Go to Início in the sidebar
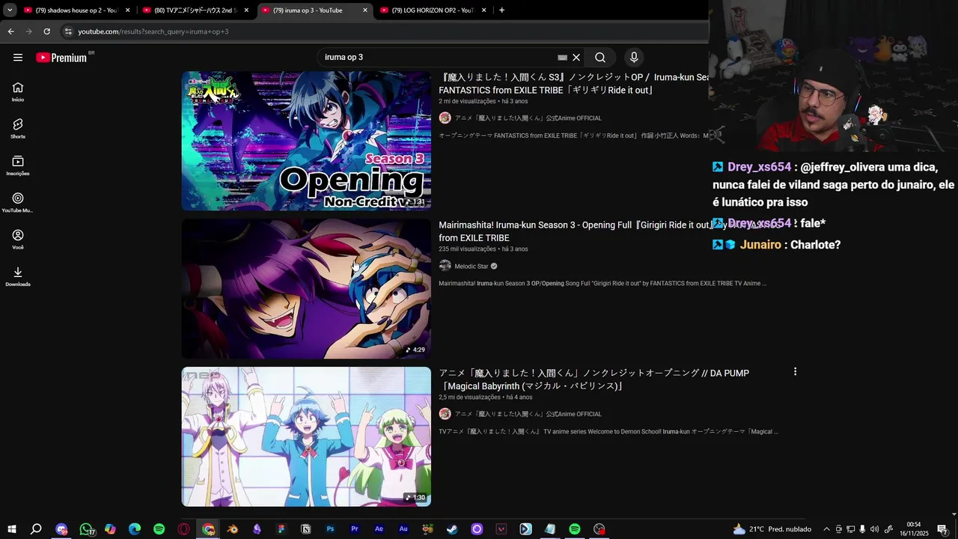The width and height of the screenshot is (958, 539). point(18,91)
